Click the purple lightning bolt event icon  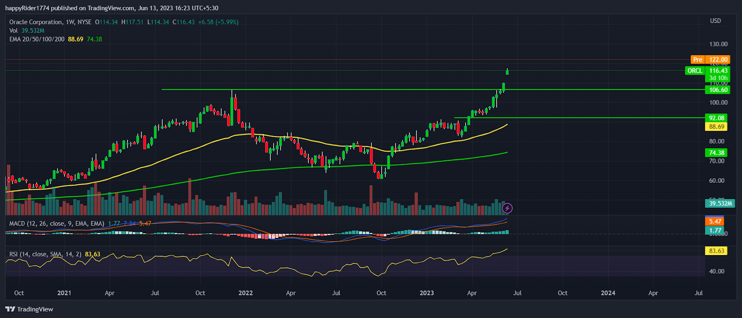click(x=508, y=208)
